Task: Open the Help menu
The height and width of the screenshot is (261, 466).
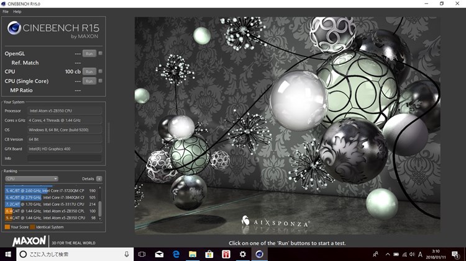Action: [x=17, y=12]
